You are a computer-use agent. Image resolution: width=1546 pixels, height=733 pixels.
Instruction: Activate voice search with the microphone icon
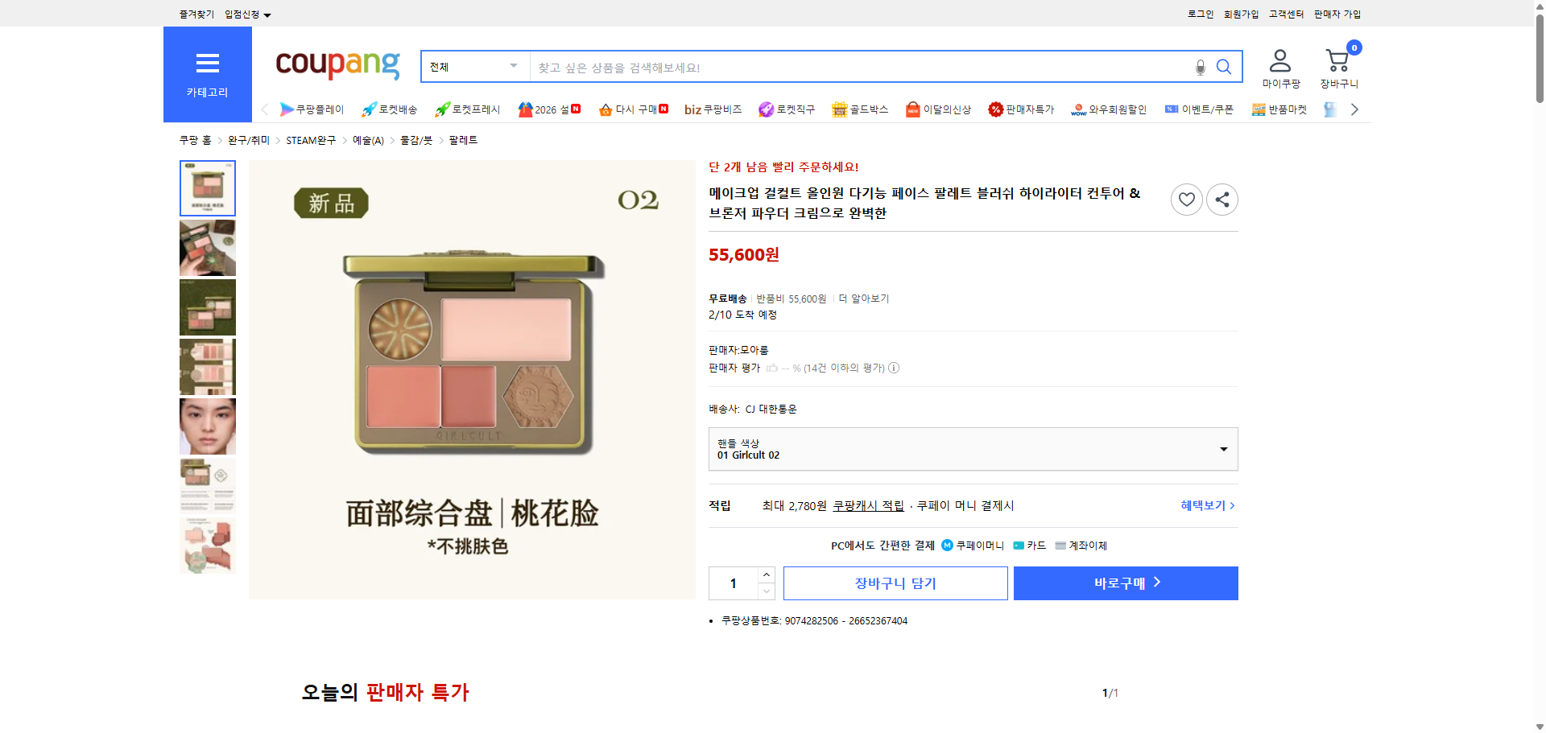coord(1200,67)
